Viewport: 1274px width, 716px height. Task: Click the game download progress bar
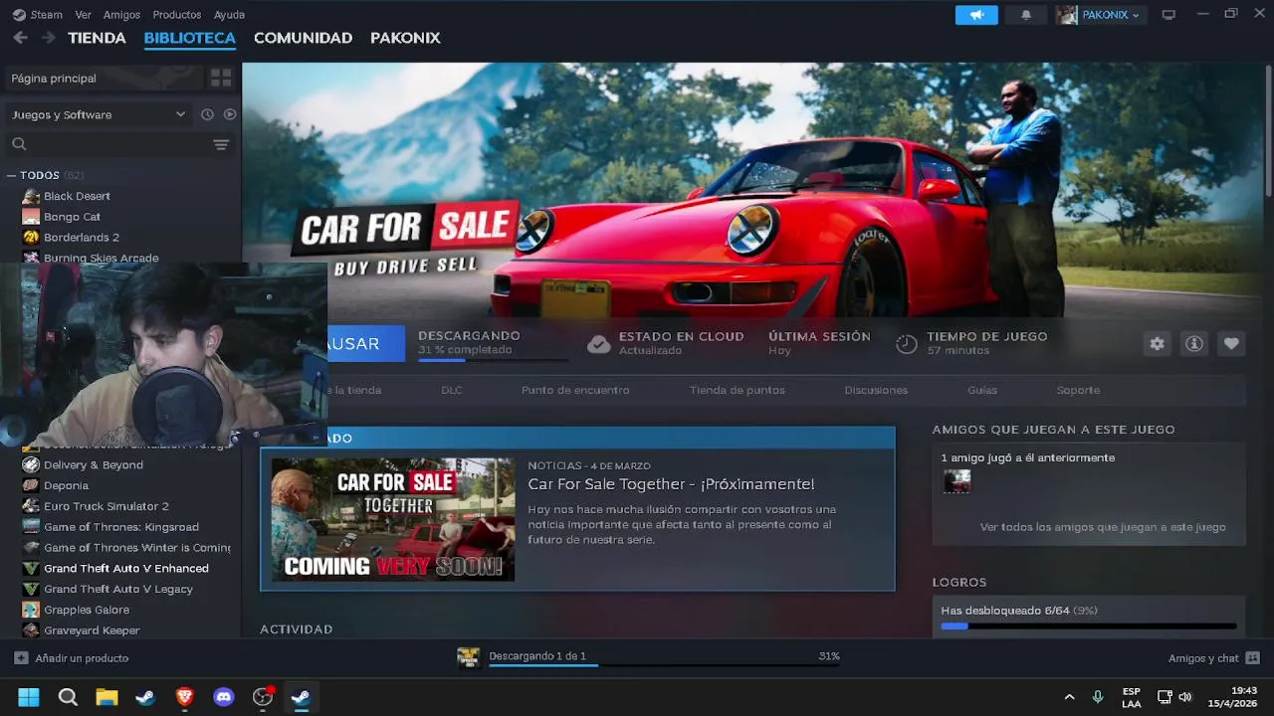tap(493, 360)
